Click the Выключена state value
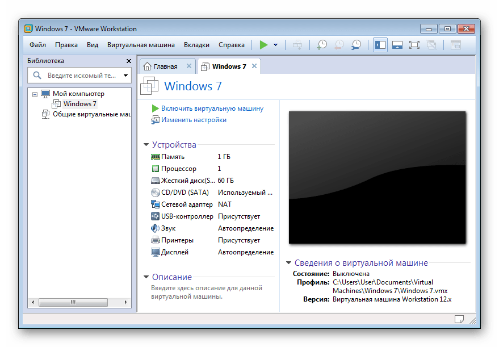 [351, 274]
